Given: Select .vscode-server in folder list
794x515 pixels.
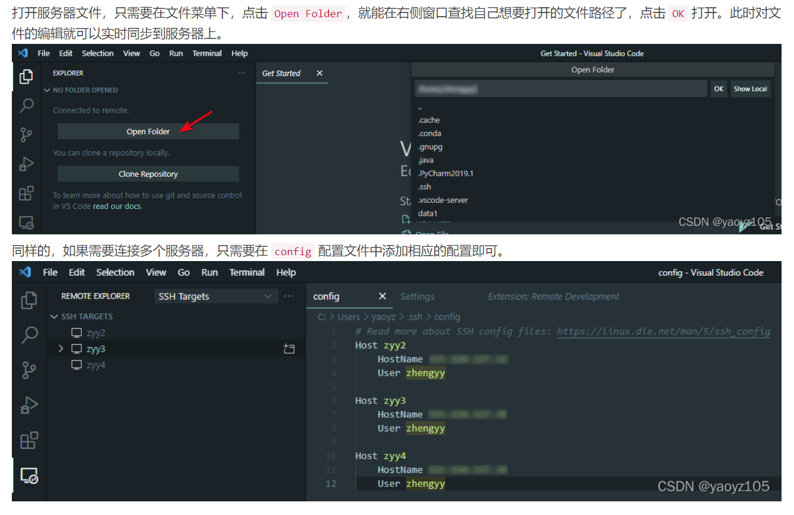Looking at the screenshot, I should pyautogui.click(x=443, y=200).
